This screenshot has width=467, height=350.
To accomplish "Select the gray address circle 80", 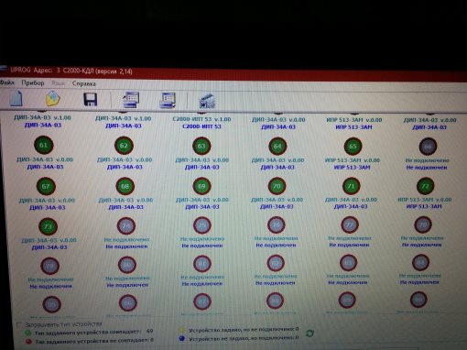I will click(x=127, y=265).
